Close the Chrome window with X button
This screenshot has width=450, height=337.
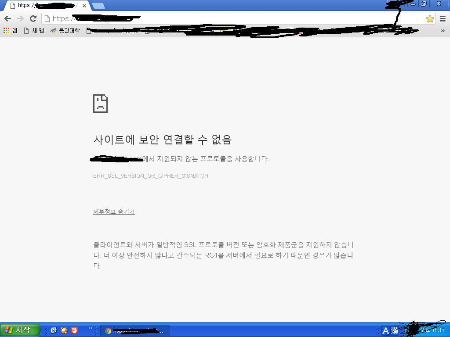click(x=439, y=4)
